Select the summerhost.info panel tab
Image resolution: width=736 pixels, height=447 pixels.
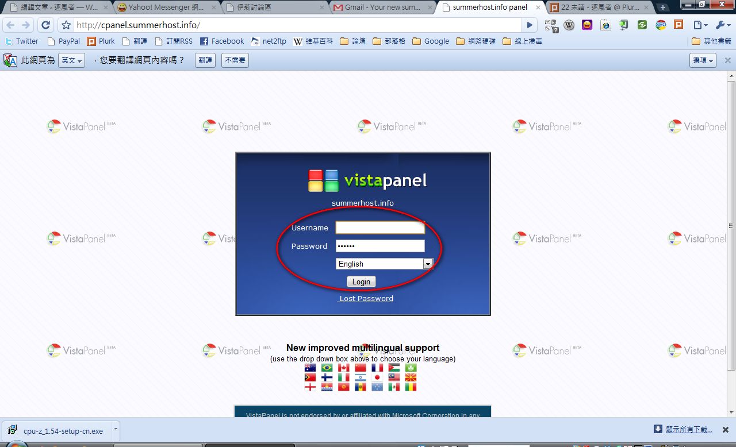coord(490,7)
